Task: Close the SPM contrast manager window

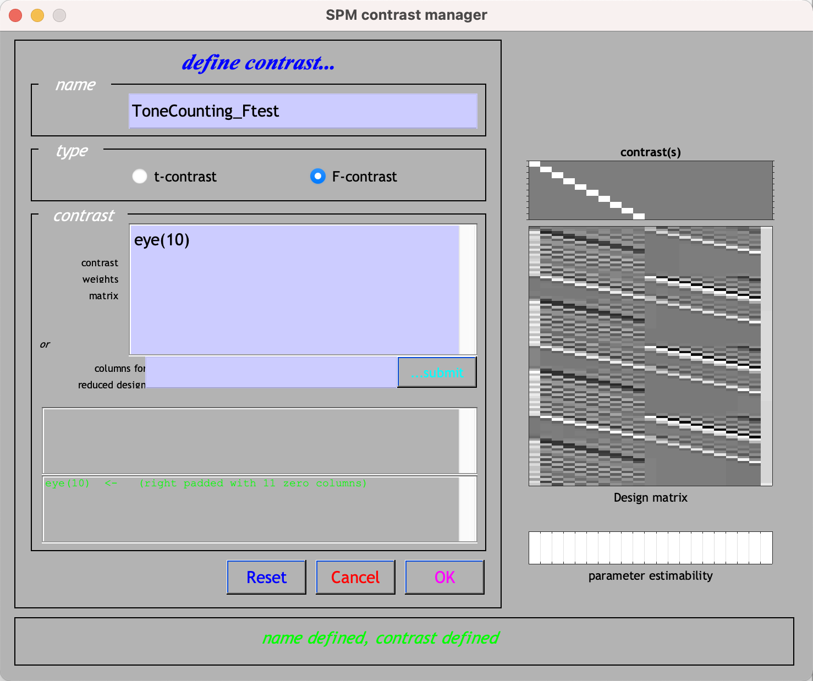Action: (15, 15)
